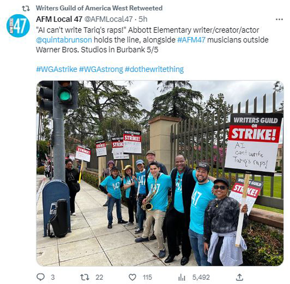Open the picket line photo

click(x=160, y=173)
